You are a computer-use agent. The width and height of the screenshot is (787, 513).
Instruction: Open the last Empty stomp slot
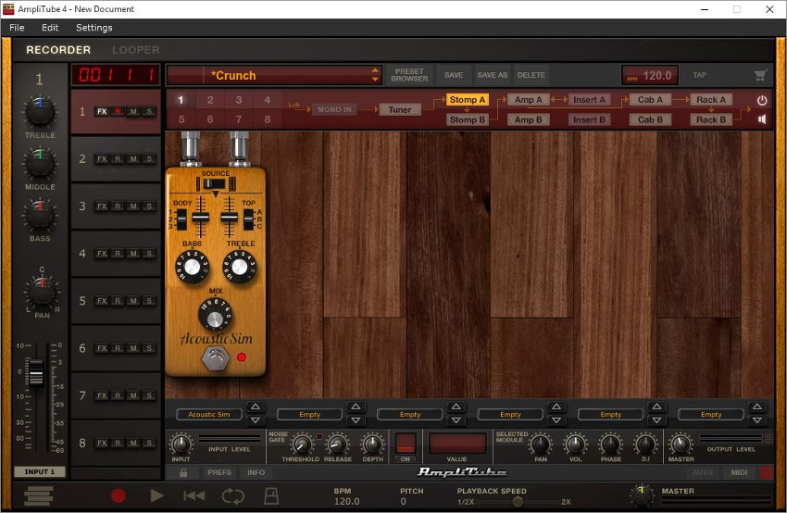[x=711, y=415]
